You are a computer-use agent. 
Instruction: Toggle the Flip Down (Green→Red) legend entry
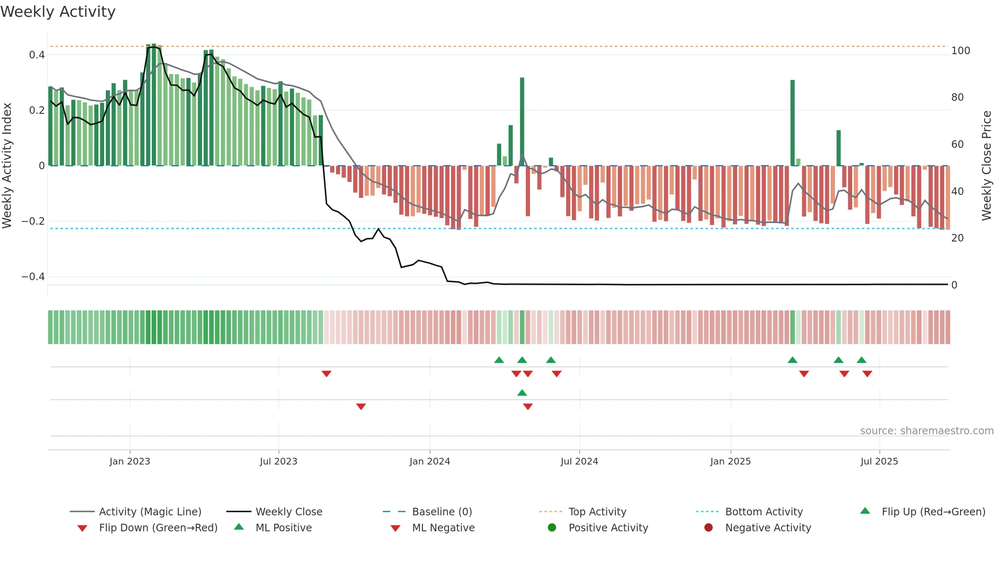point(147,528)
